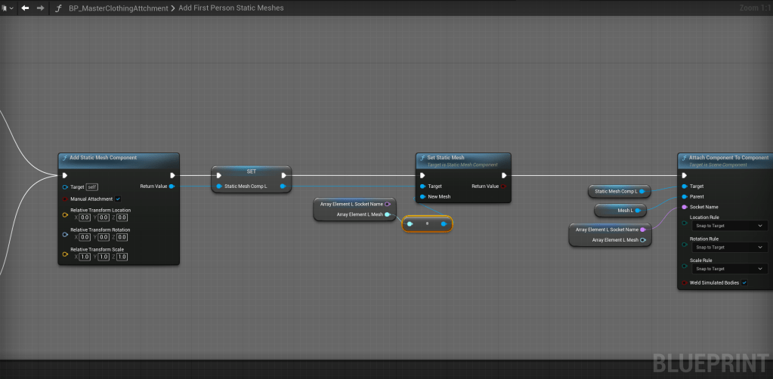Open the Location Rule dropdown

(x=729, y=225)
